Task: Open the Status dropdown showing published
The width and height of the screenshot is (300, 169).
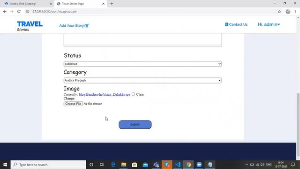Action: (x=142, y=64)
